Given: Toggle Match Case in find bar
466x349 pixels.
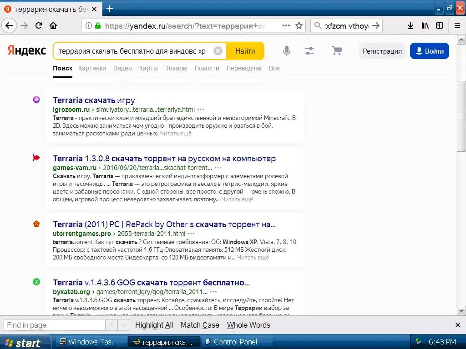Looking at the screenshot, I should point(200,325).
